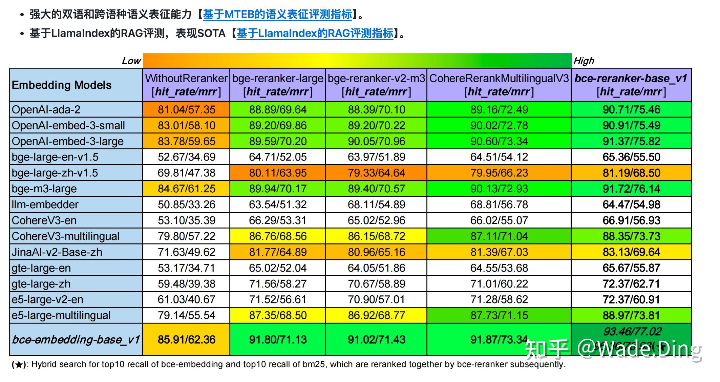Screen dimensions: 720x382
Task: Select the bce-embedding-base_v1 row label
Action: [x=75, y=339]
